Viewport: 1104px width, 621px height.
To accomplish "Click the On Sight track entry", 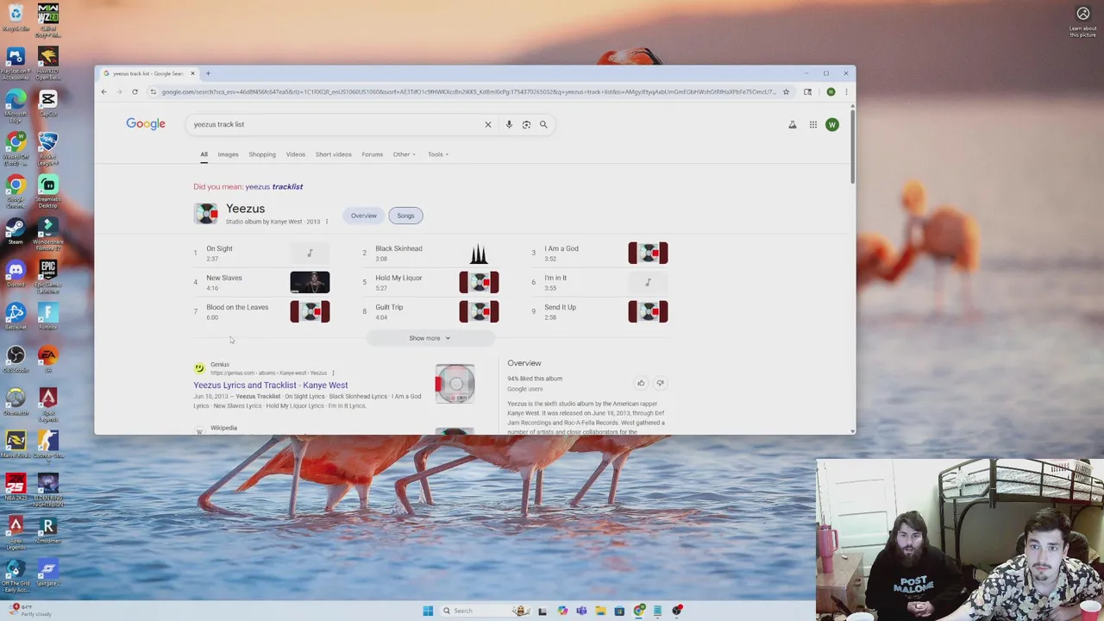I will (x=262, y=253).
